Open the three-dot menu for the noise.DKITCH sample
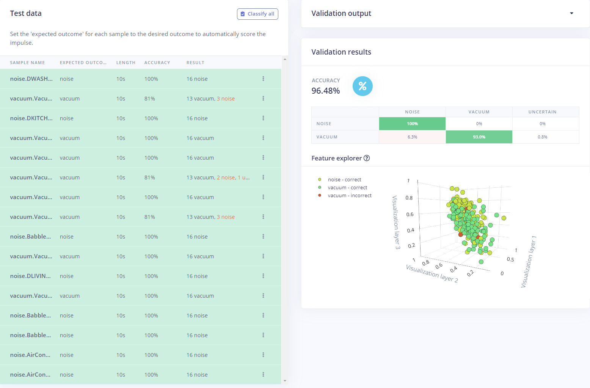 pos(263,118)
